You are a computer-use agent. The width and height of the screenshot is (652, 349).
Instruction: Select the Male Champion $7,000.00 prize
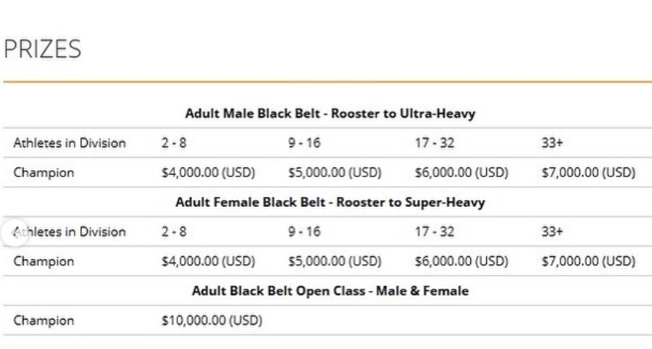(589, 173)
